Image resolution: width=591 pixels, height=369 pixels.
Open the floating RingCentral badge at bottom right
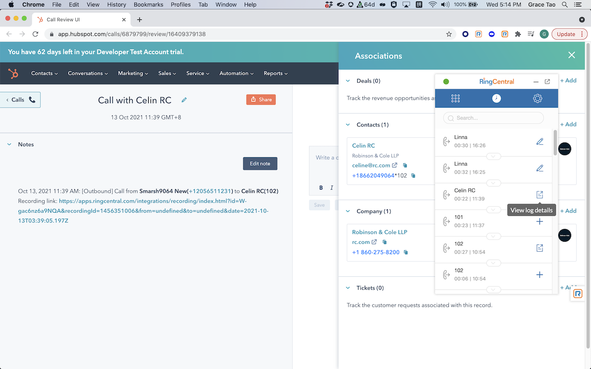(578, 294)
